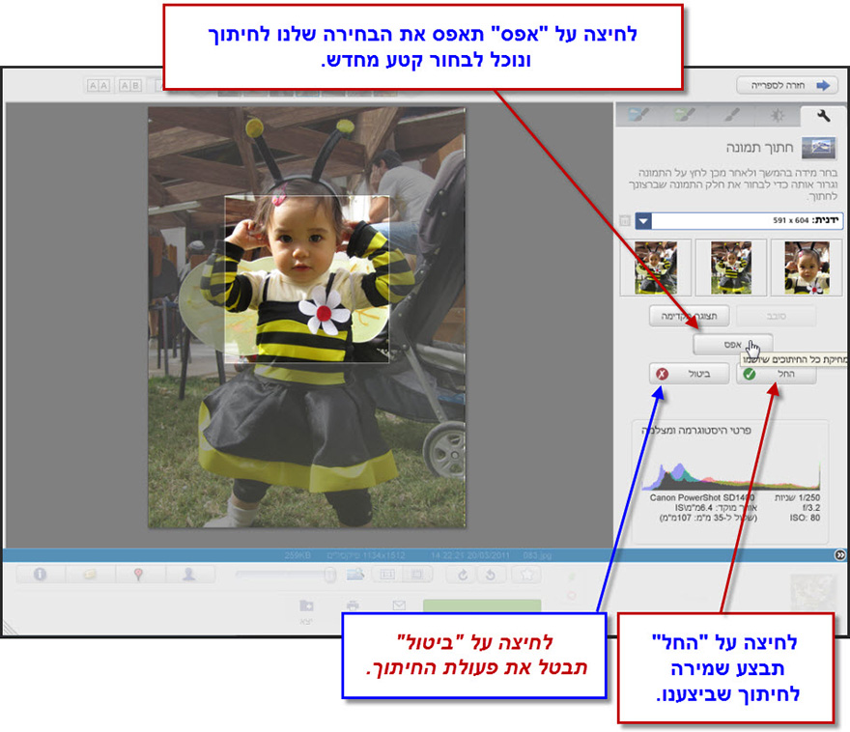Open the crop size selection arrow
850x732 pixels.
pos(644,220)
